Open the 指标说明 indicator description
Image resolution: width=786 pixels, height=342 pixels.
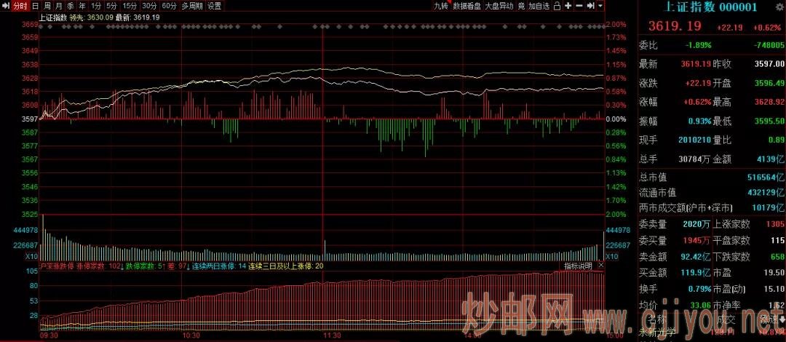(x=579, y=267)
